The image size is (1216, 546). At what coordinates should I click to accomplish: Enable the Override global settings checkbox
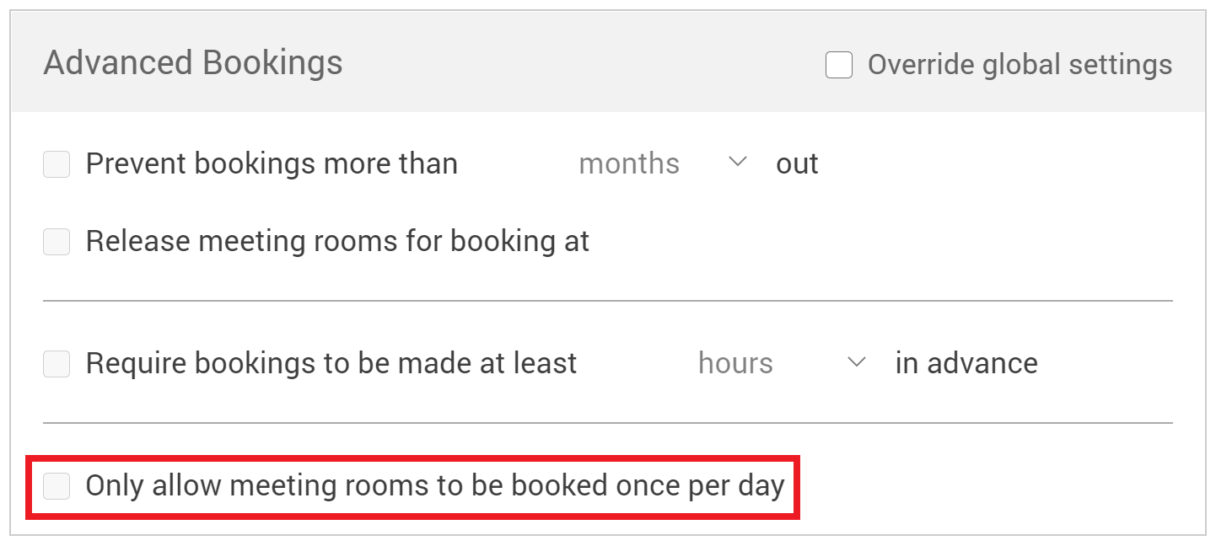tap(839, 65)
